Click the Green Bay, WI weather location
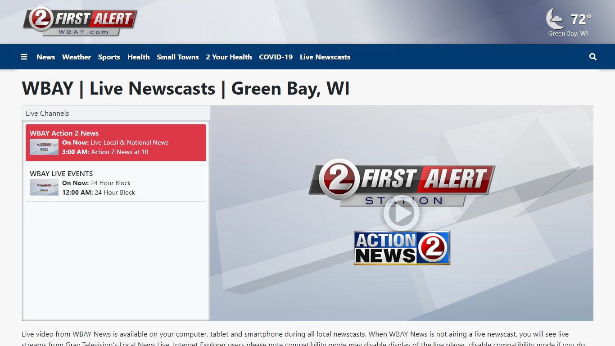 tap(568, 33)
